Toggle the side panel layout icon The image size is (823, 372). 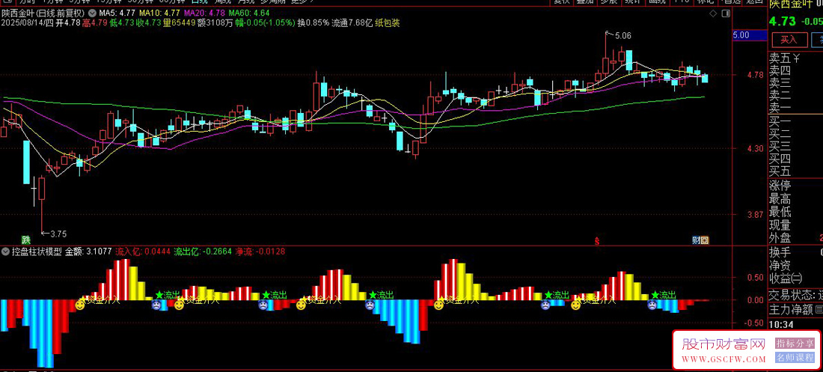coord(726,13)
